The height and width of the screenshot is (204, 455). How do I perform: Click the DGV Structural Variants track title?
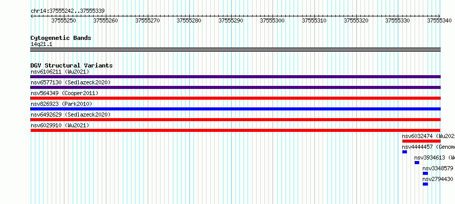point(72,65)
